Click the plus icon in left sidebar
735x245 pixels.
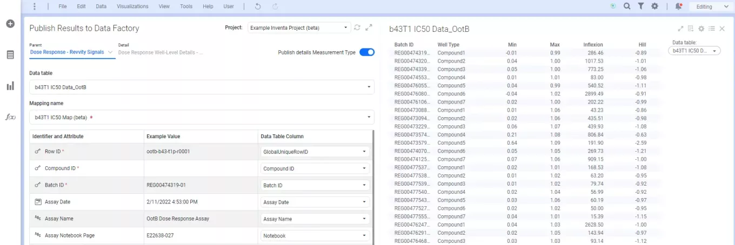coord(10,24)
